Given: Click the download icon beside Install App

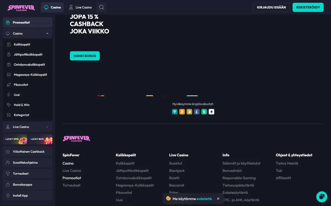Looking at the screenshot, I should point(8,196).
